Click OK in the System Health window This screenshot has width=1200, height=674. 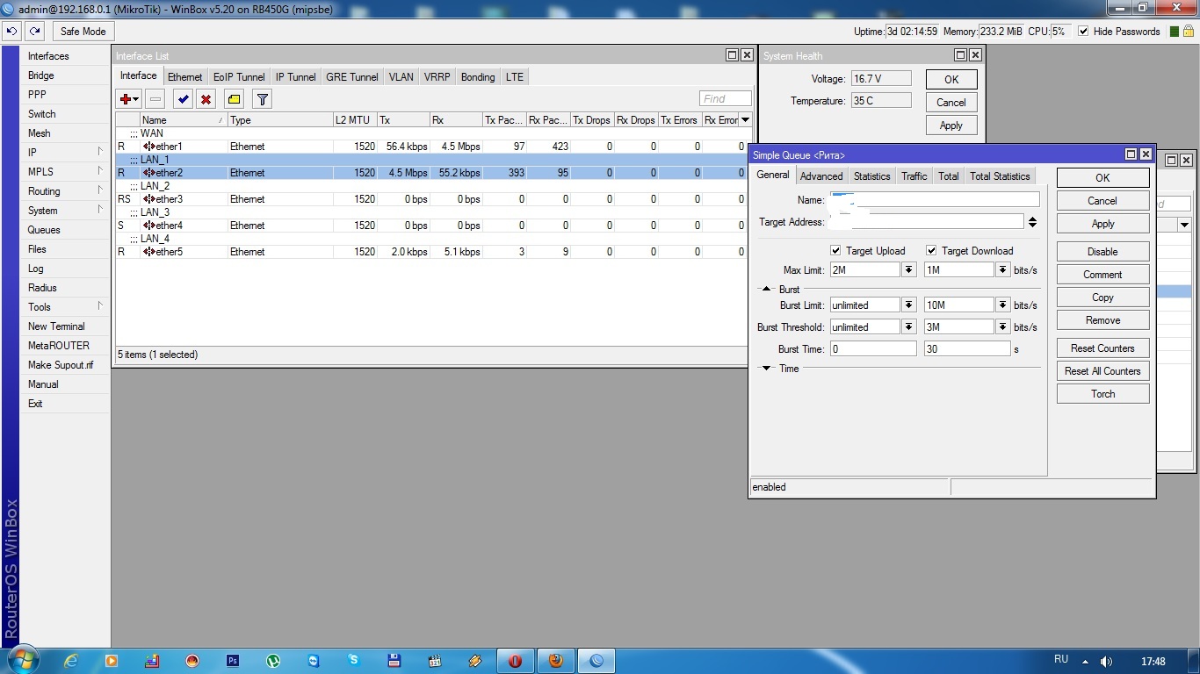pyautogui.click(x=951, y=79)
